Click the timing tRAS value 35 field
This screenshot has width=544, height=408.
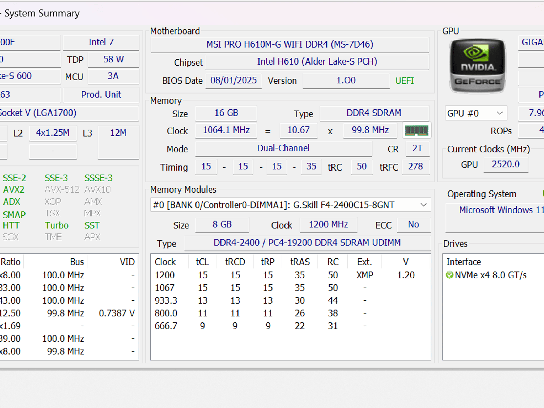pyautogui.click(x=311, y=167)
